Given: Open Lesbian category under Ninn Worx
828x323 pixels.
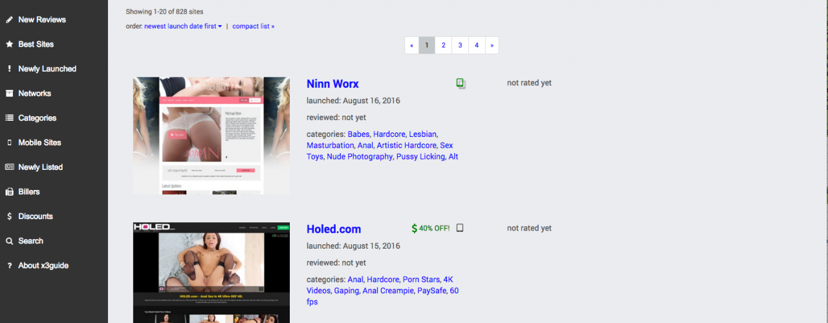Looking at the screenshot, I should pos(423,134).
